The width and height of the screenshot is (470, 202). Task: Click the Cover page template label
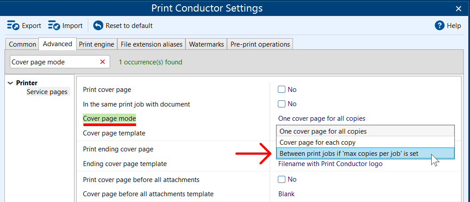coord(114,133)
